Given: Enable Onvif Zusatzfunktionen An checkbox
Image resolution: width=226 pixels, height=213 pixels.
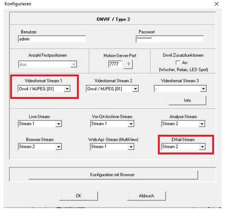Looking at the screenshot, I should [178, 63].
